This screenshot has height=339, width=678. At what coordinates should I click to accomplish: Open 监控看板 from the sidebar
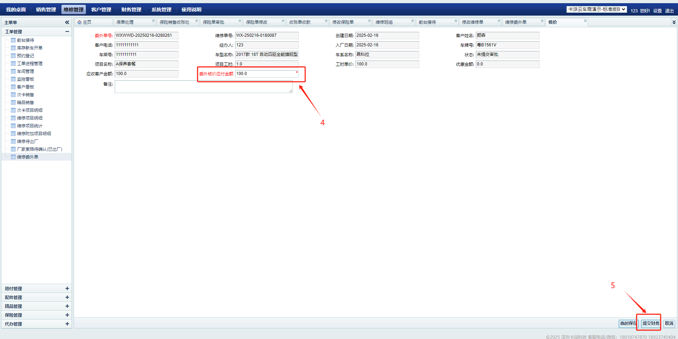pos(25,79)
